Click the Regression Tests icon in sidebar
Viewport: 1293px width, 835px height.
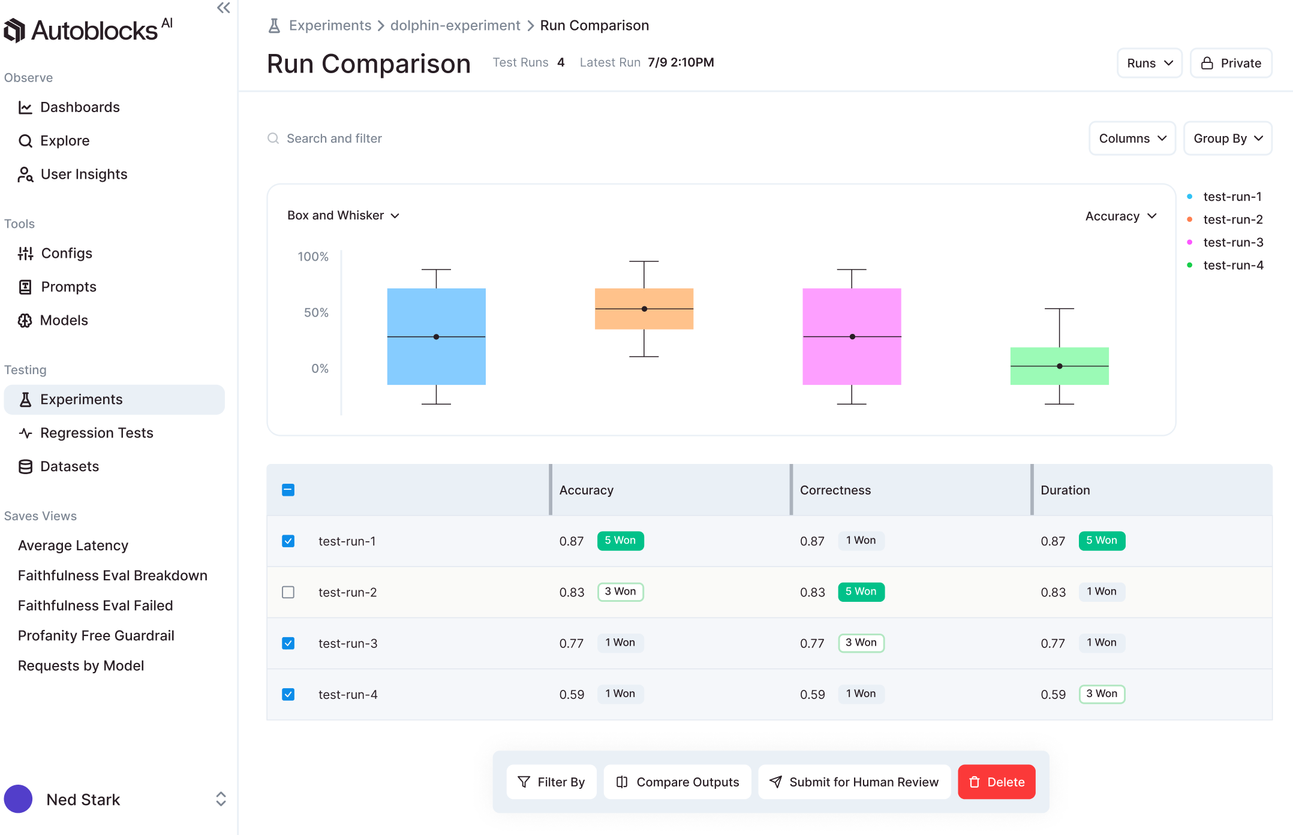[x=25, y=433]
